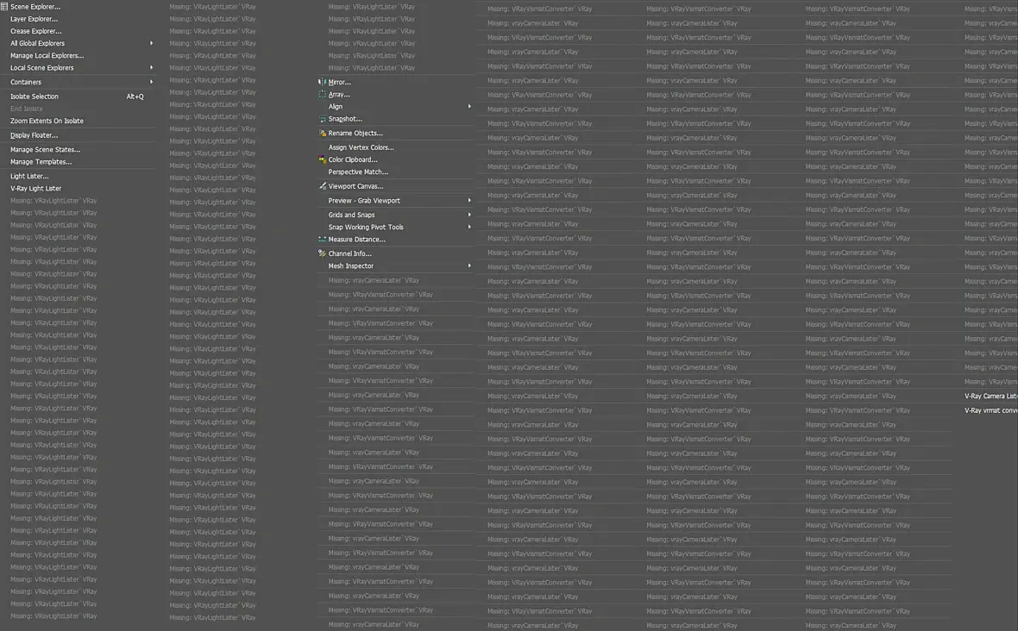This screenshot has width=1018, height=631.
Task: Launch Viewport Canvas via its brush icon
Action: (x=322, y=186)
